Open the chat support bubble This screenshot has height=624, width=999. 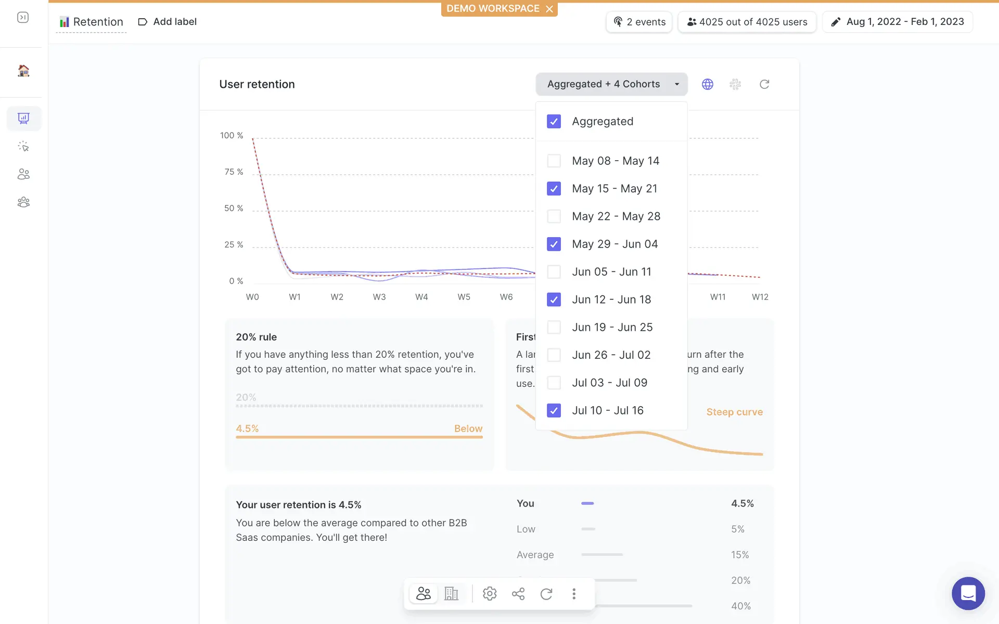click(x=968, y=593)
